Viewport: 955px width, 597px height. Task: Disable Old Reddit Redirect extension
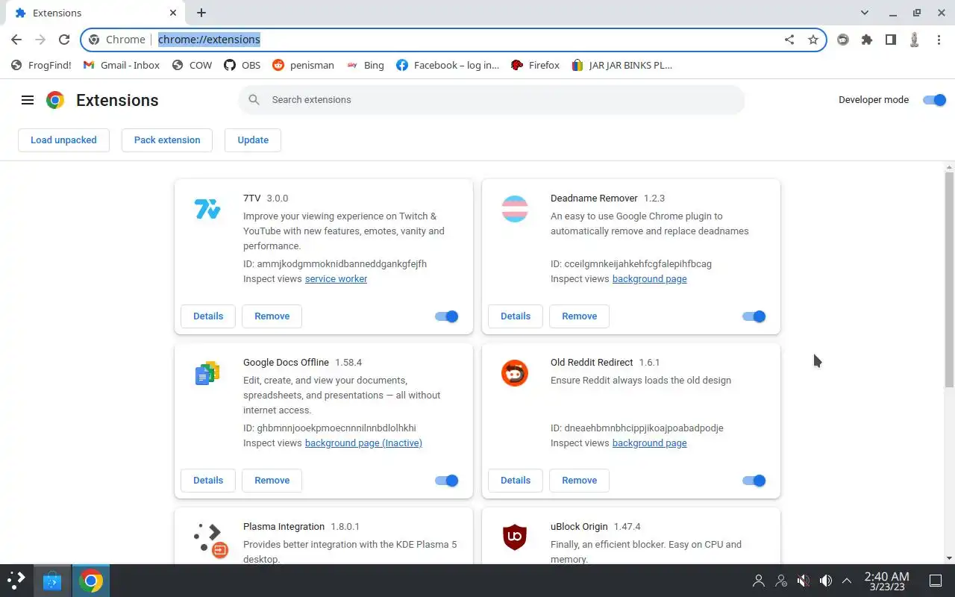pos(754,481)
